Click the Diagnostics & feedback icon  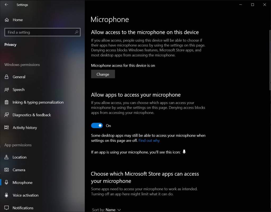click(x=7, y=115)
